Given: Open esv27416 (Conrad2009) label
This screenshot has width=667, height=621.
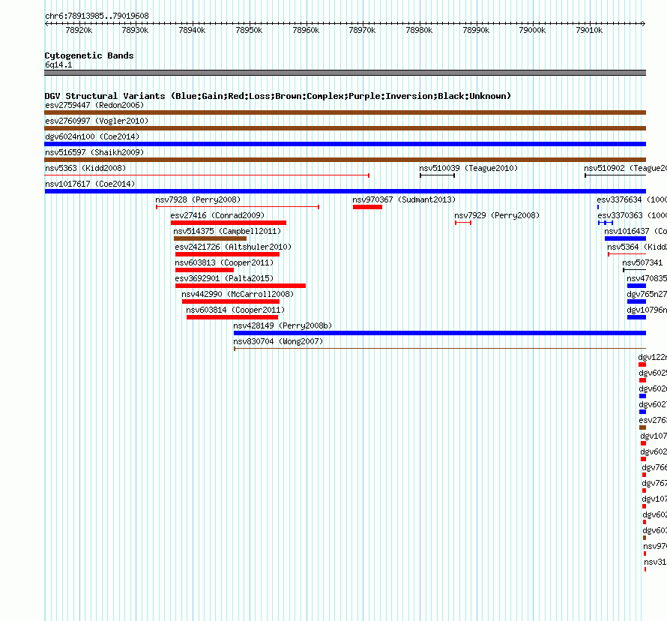Looking at the screenshot, I should click(x=217, y=215).
